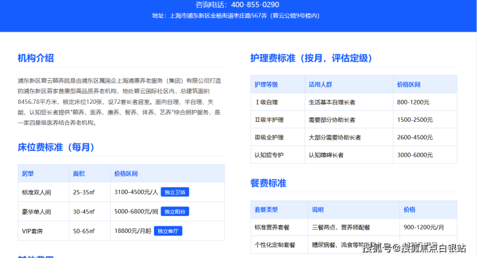Click the VIP套房 row label
477x258 pixels.
[32, 231]
